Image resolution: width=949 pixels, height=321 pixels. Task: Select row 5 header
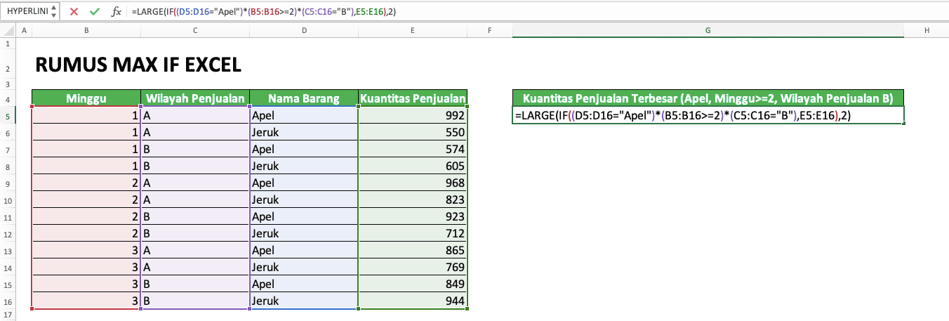coord(6,115)
